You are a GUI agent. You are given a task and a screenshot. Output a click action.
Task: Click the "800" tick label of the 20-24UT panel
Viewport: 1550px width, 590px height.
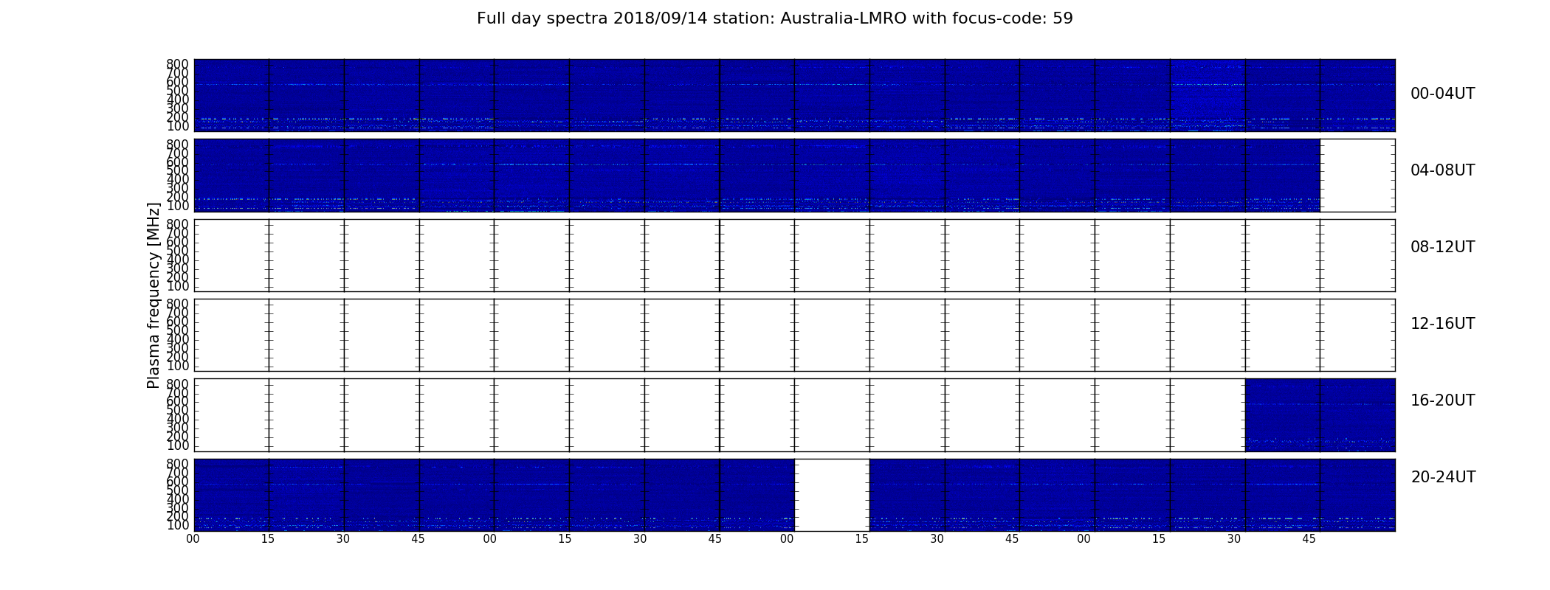click(x=177, y=464)
